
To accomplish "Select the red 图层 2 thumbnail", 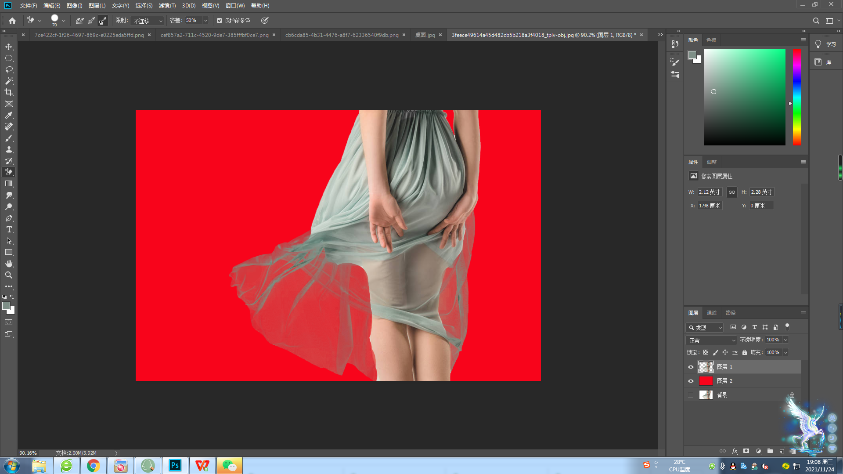I will 706,381.
